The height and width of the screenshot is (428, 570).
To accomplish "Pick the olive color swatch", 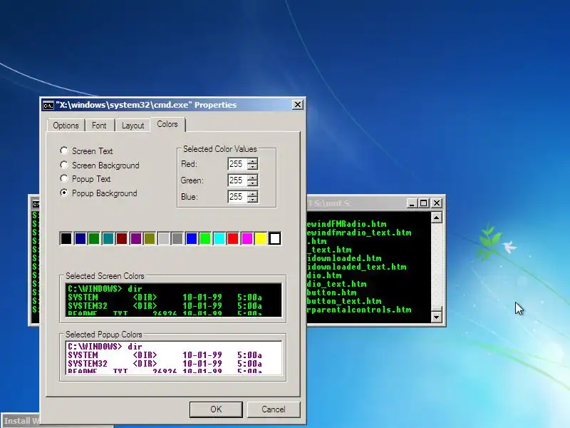I will pos(150,239).
